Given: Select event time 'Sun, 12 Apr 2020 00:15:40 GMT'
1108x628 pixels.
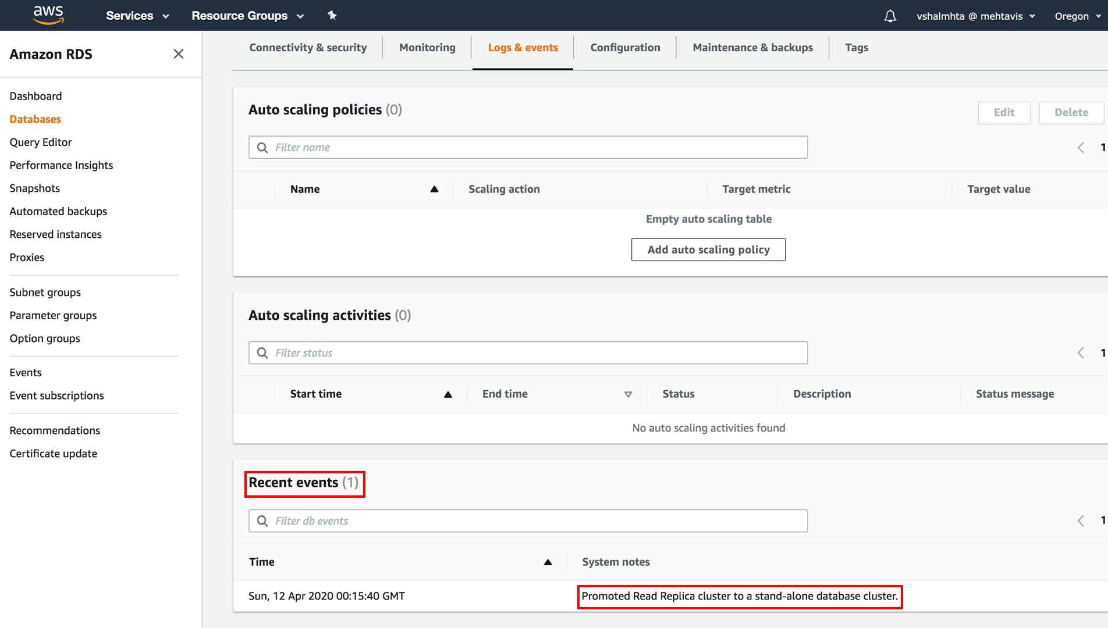Looking at the screenshot, I should 326,596.
